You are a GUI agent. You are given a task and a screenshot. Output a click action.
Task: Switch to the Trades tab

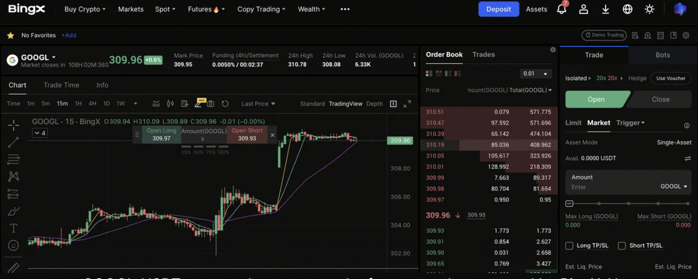483,54
